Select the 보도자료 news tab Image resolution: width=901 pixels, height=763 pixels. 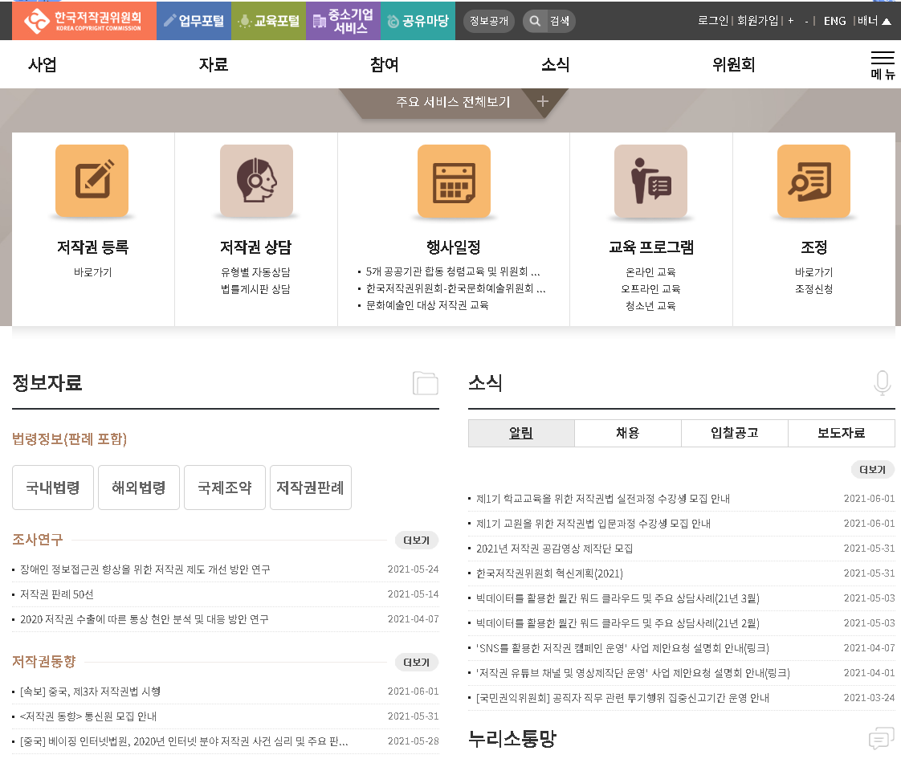(842, 433)
